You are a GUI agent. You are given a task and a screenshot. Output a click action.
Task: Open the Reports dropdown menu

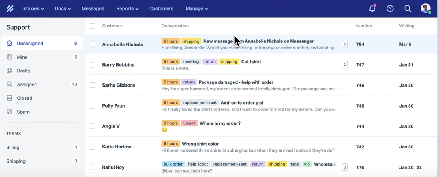click(x=127, y=8)
